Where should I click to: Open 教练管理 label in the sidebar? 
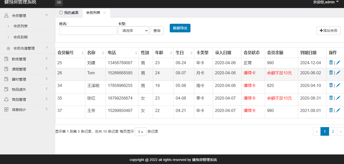(x=19, y=59)
